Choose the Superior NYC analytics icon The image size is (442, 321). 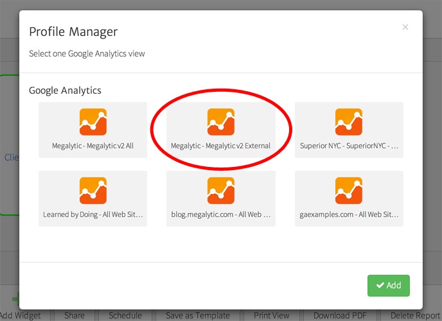(x=349, y=122)
